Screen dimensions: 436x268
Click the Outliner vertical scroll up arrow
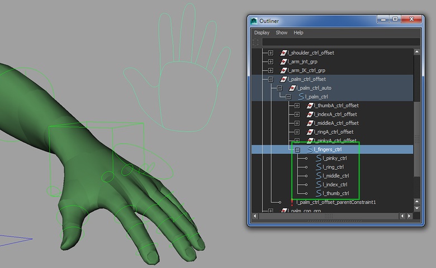417,52
